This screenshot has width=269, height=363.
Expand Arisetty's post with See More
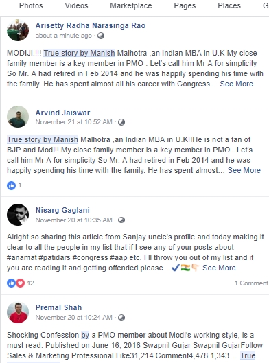tap(236, 84)
